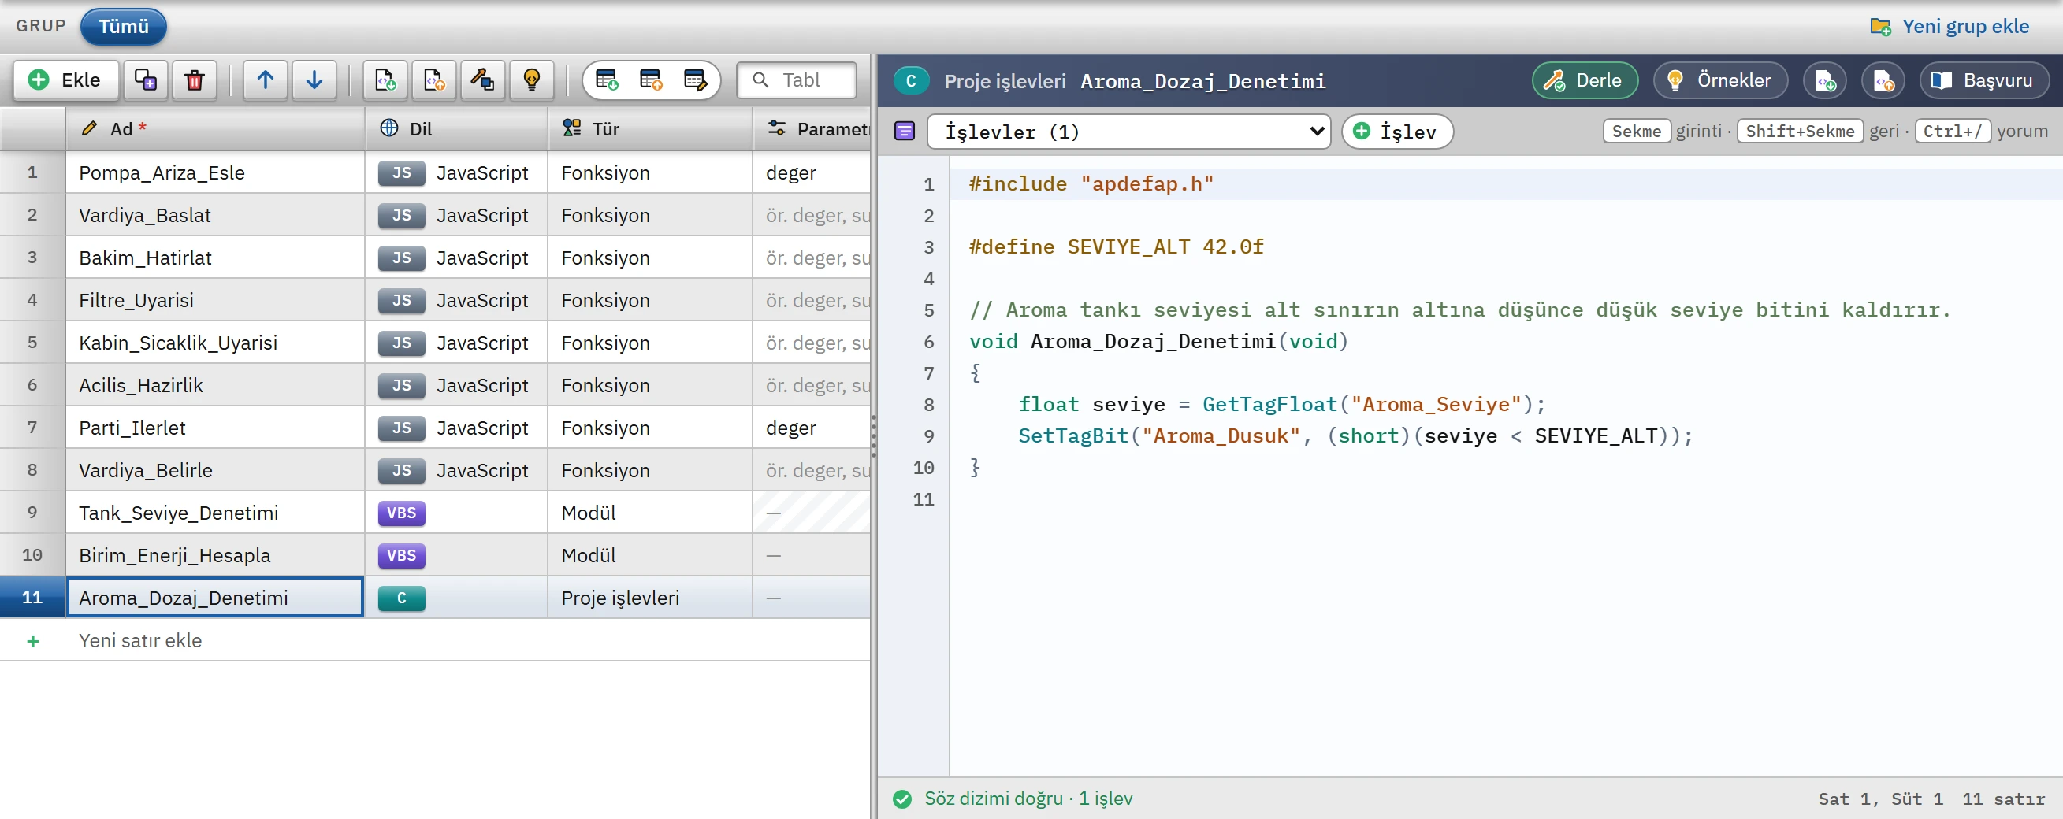This screenshot has width=2063, height=819.
Task: Click the compile all hammer icon in the table toolbar
Action: coord(483,80)
